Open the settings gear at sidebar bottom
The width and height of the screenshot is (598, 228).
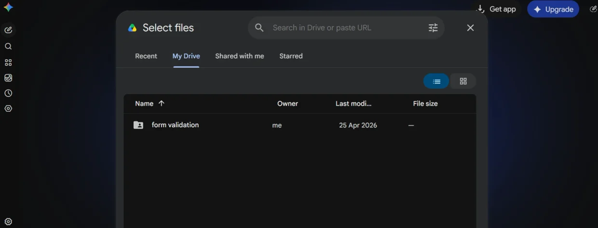click(x=8, y=222)
